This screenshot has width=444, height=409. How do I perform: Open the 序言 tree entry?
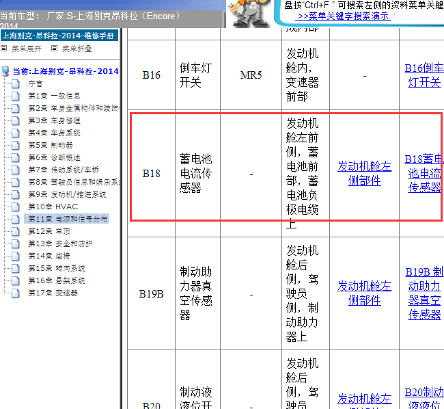pos(35,83)
